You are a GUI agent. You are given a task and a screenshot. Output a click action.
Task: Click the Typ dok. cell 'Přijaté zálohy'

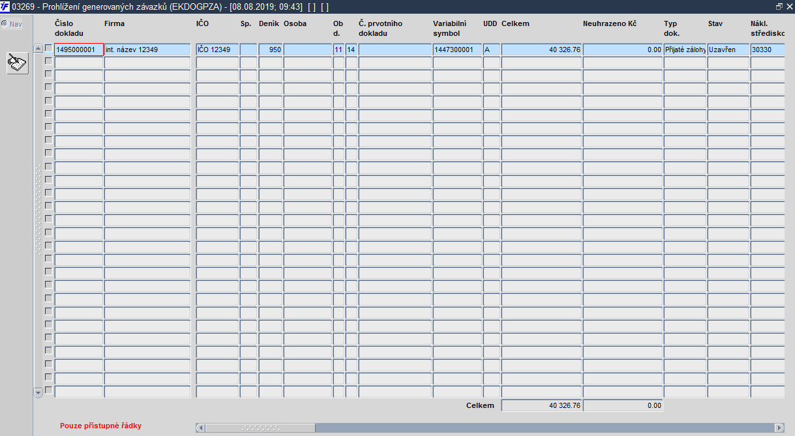685,50
